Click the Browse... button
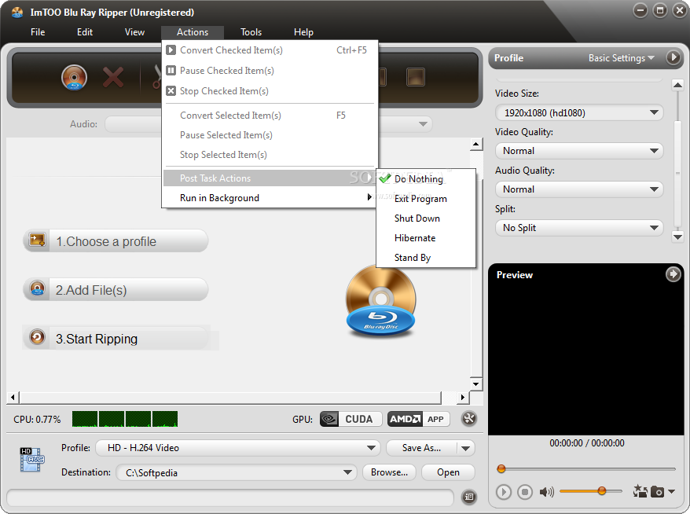Screen dimensions: 690x514 pyautogui.click(x=390, y=472)
